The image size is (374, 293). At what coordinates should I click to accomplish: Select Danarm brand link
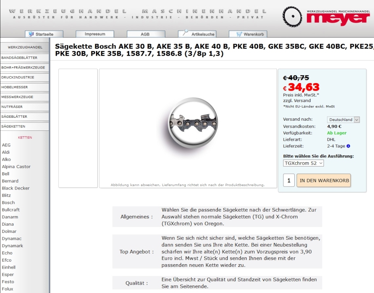coord(10,217)
